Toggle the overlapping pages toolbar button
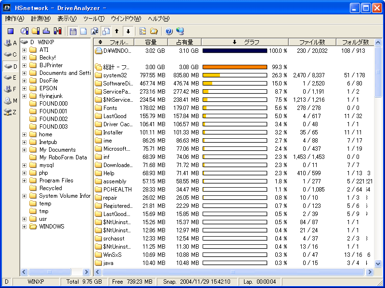This screenshot has height=288, width=385. coord(106,31)
